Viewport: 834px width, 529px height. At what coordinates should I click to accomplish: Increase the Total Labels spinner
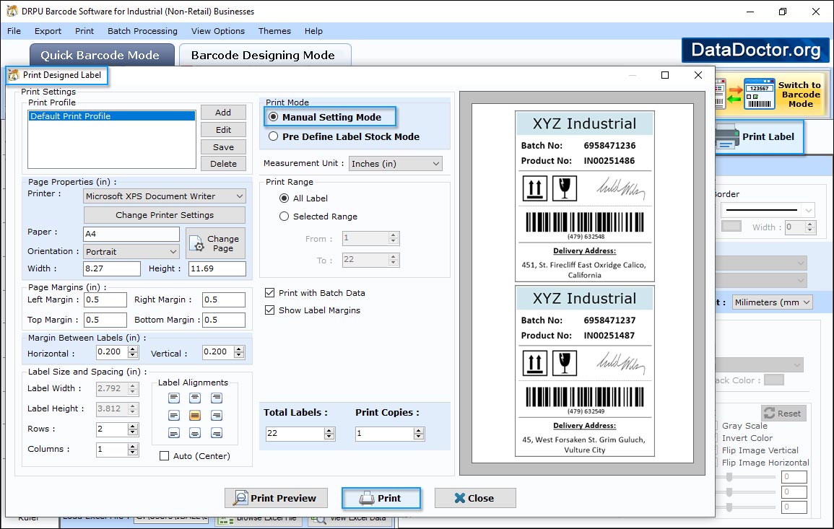[x=329, y=431]
